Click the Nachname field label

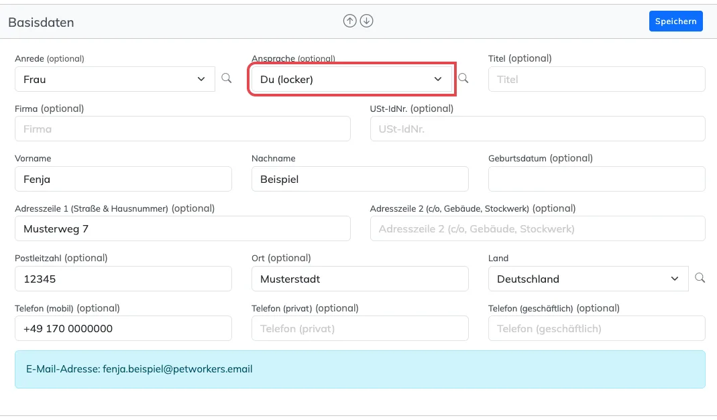tap(274, 158)
